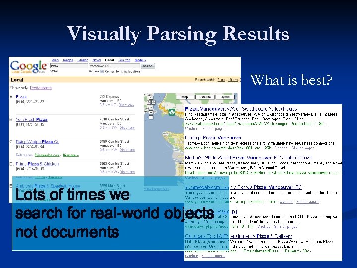
Task: Open Canada Food & Entertainment Pizza & Delivery result
Action: (x=238, y=236)
